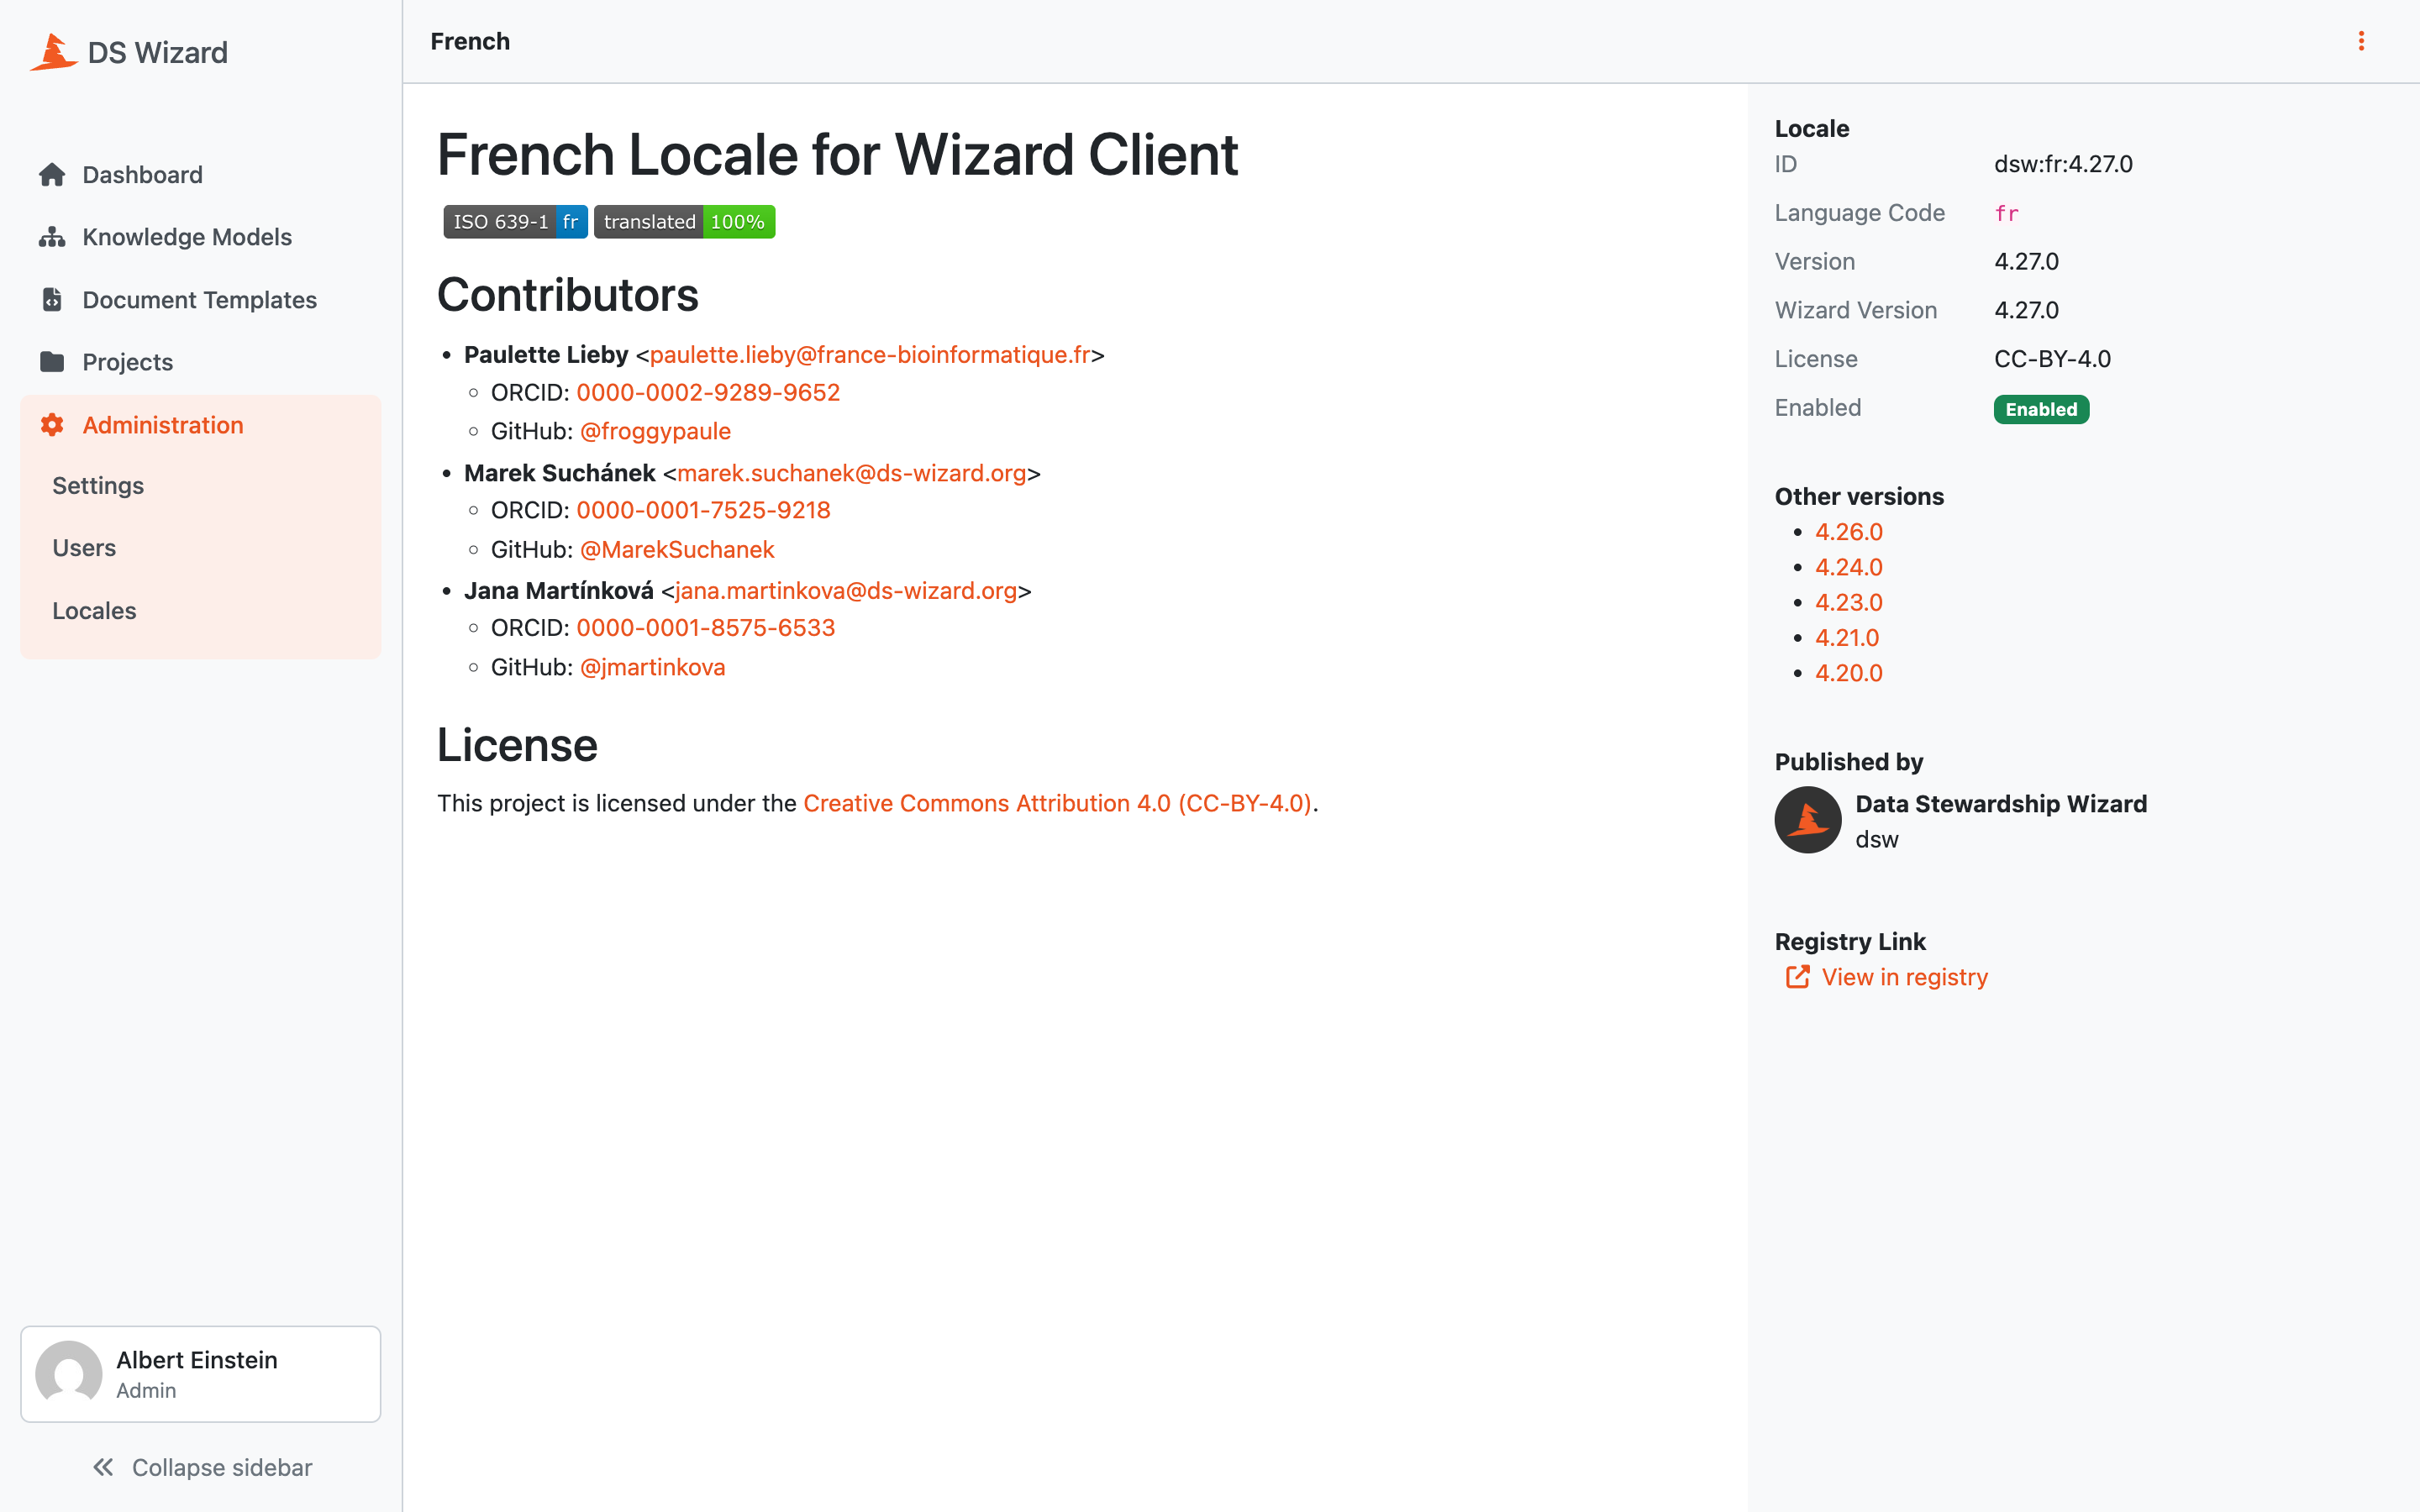Click Albert Einstein profile avatar
The height and width of the screenshot is (1512, 2420).
click(x=69, y=1374)
